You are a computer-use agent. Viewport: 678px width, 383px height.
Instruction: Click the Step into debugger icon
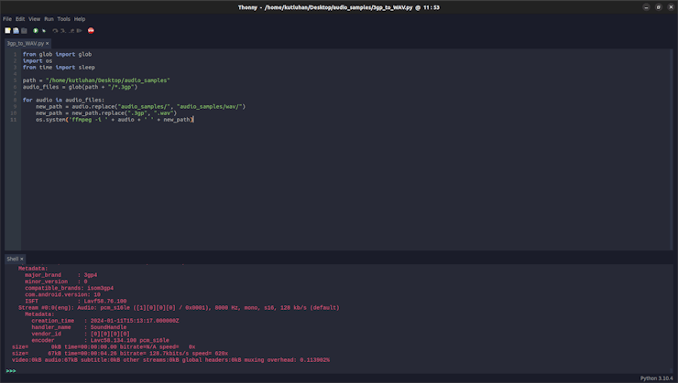coord(63,31)
